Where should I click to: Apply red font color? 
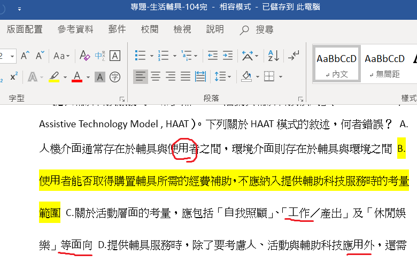point(77,77)
